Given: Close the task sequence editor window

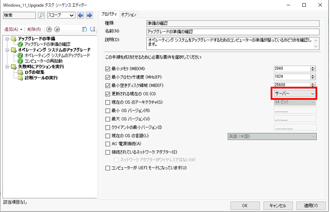Looking at the screenshot, I should (320, 5).
